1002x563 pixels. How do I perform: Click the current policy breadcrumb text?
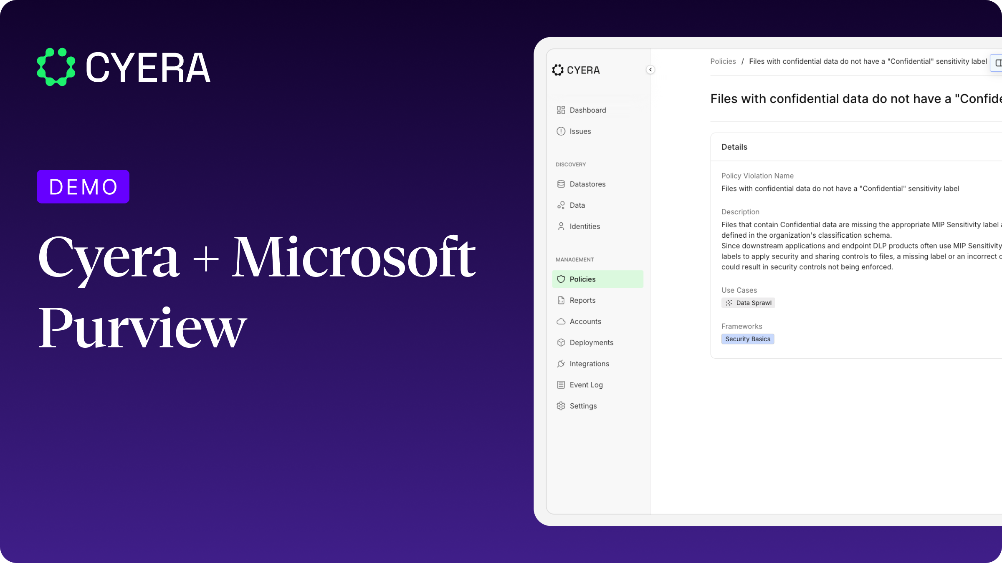pos(868,61)
